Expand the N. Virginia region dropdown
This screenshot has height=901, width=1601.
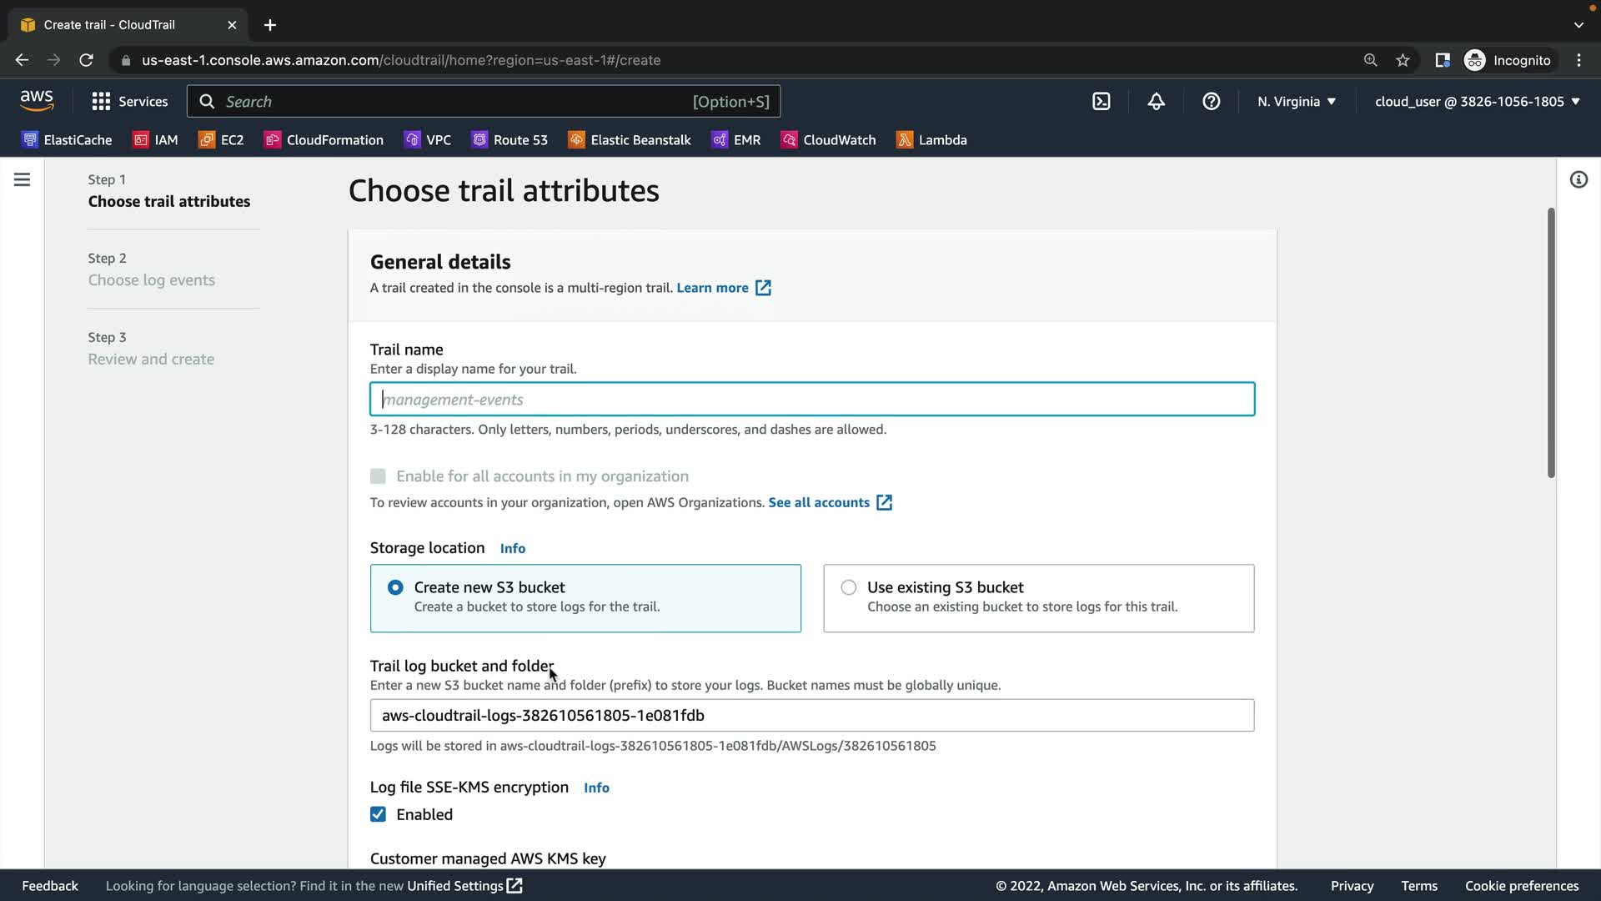click(1297, 102)
